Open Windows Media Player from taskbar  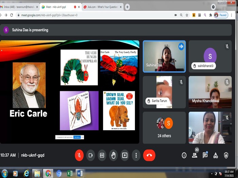coord(15,174)
